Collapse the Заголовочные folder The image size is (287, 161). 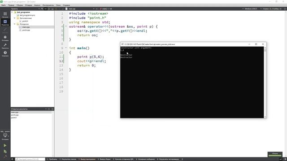[x=15, y=18]
